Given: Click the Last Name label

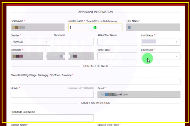Looking at the screenshot, I should (x=132, y=21).
